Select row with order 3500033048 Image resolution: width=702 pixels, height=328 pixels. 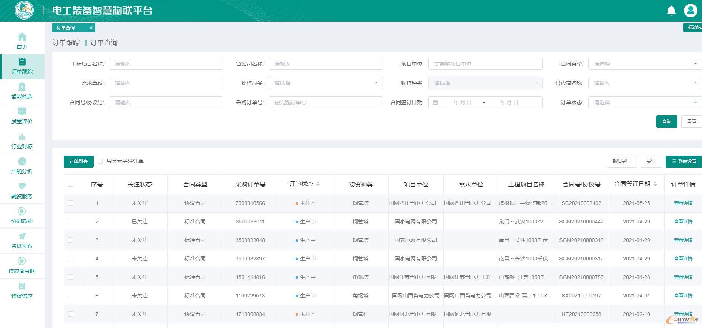pos(70,240)
